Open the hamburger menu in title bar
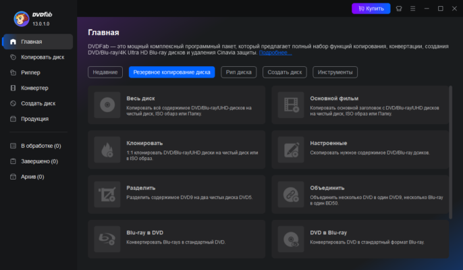 pos(413,9)
